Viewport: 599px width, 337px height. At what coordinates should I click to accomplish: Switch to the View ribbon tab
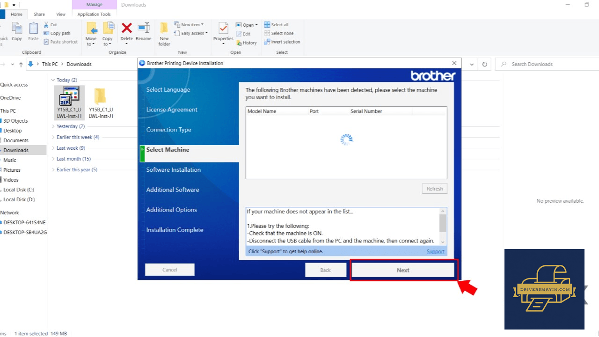61,15
